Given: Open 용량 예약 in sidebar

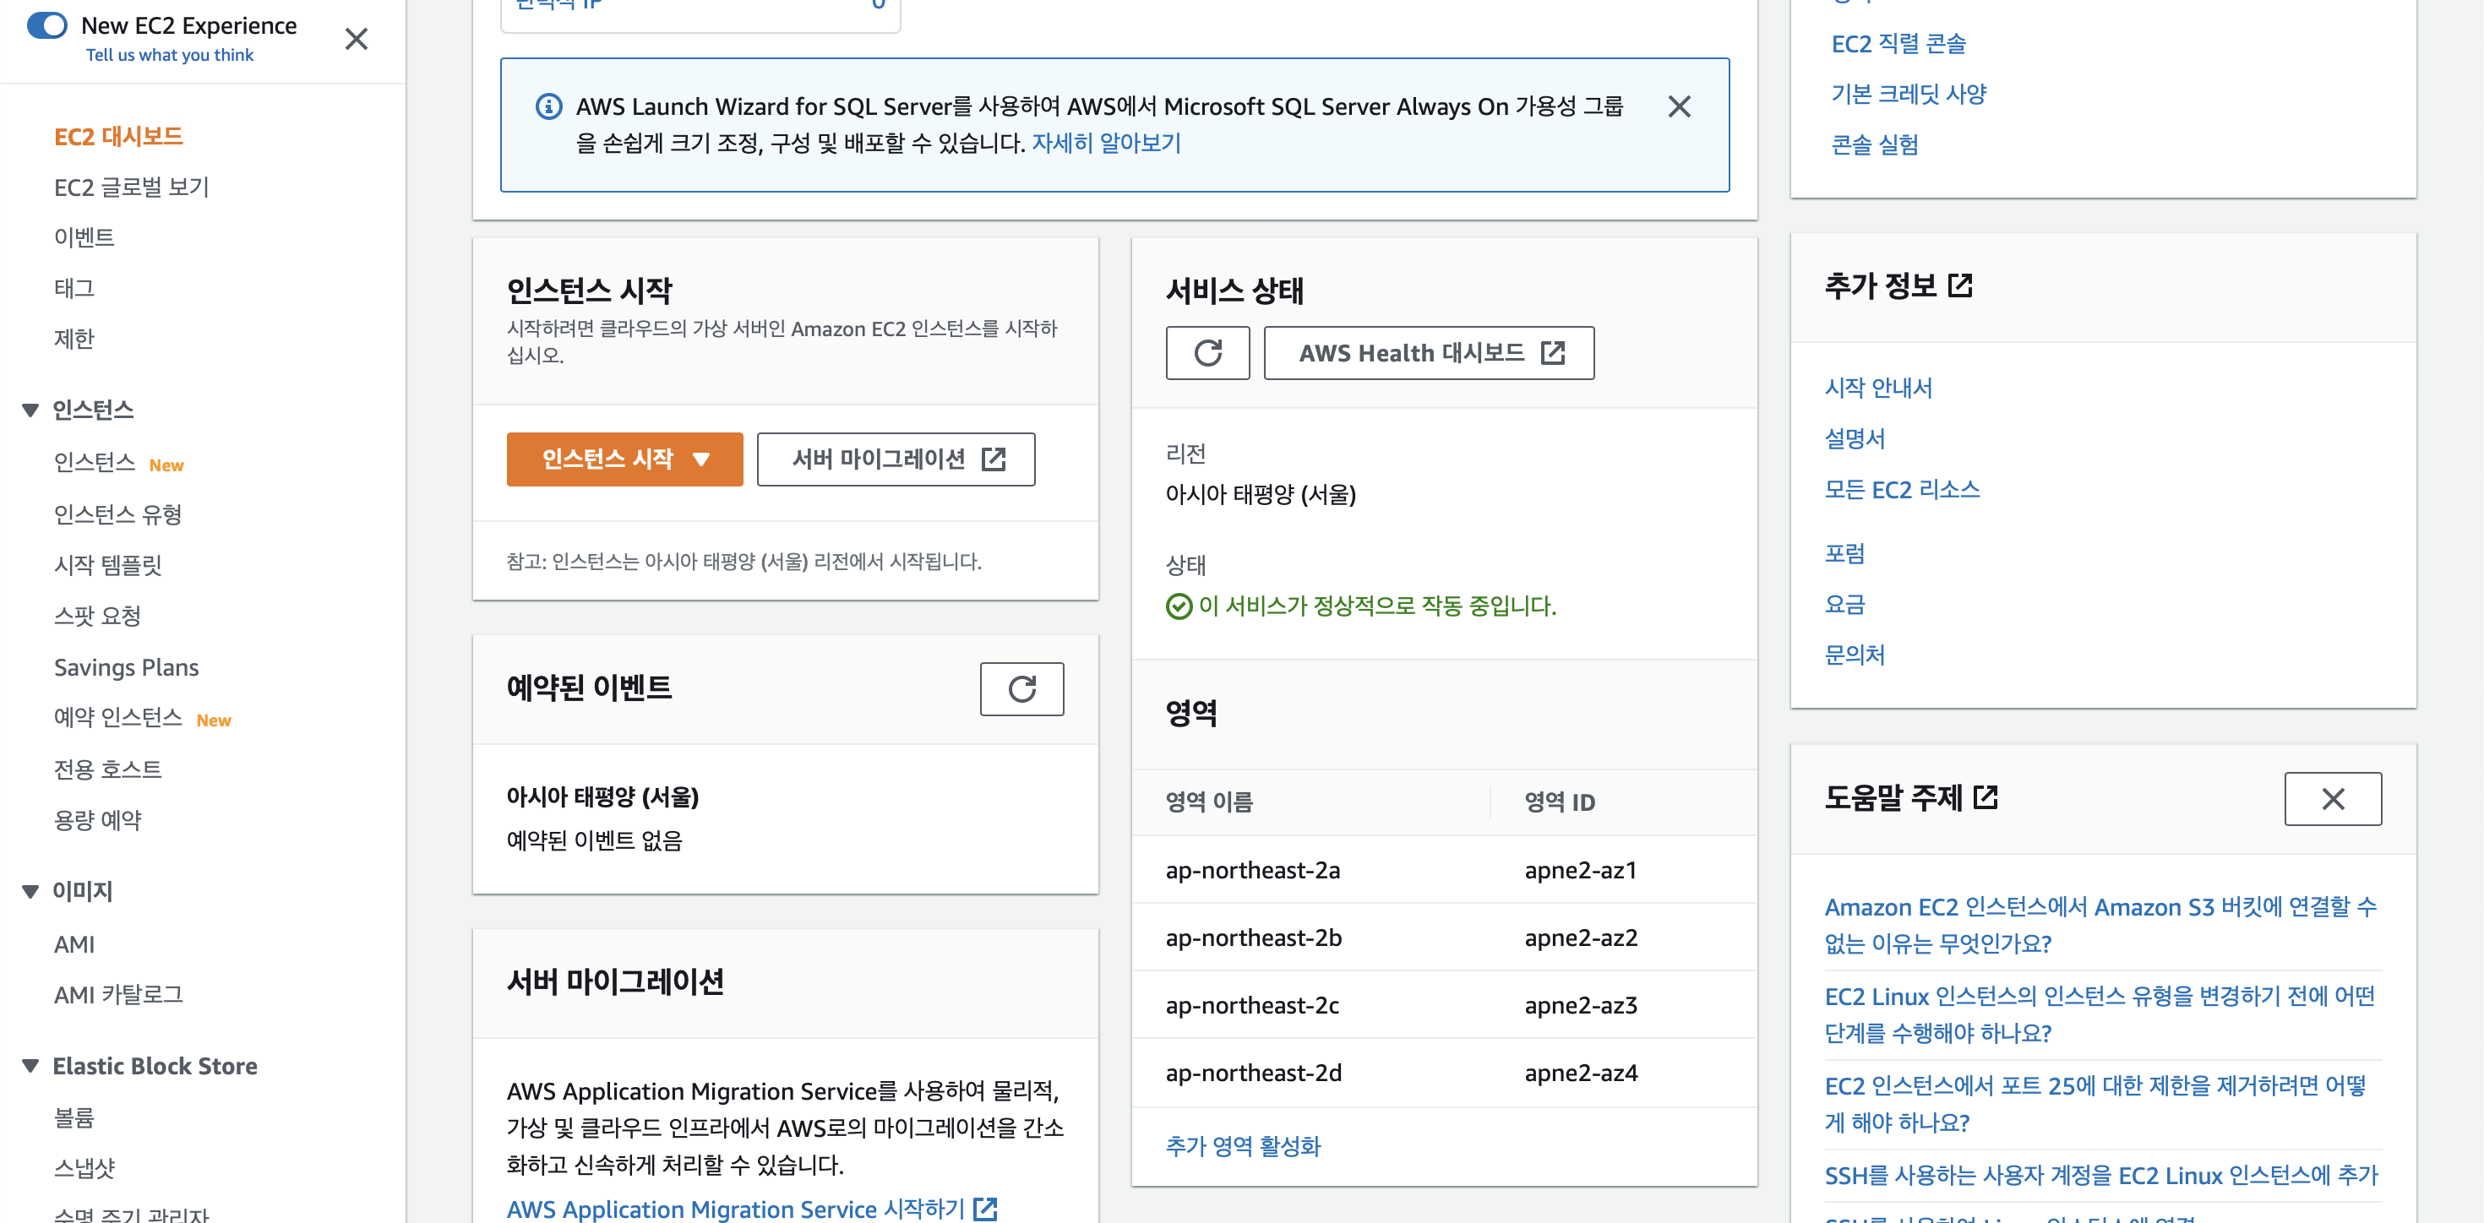Looking at the screenshot, I should tap(97, 820).
